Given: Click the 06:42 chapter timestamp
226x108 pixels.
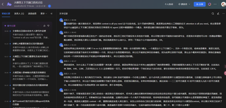Looking at the screenshot, I should click(6, 85).
